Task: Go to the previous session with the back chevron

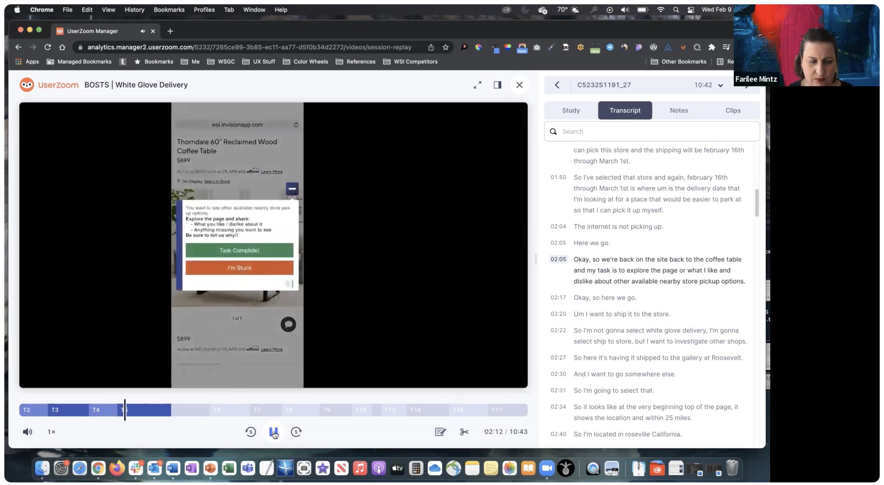Action: pyautogui.click(x=557, y=85)
